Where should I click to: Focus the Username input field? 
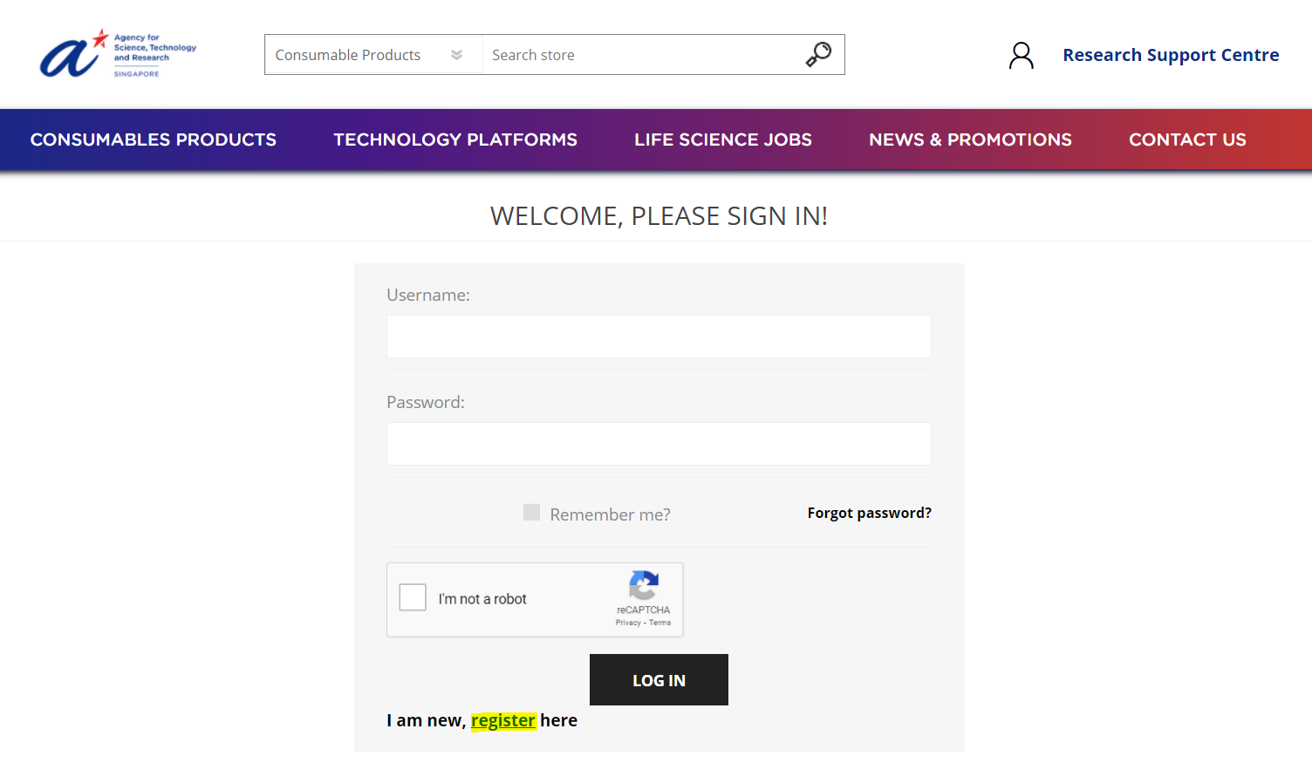(x=659, y=337)
